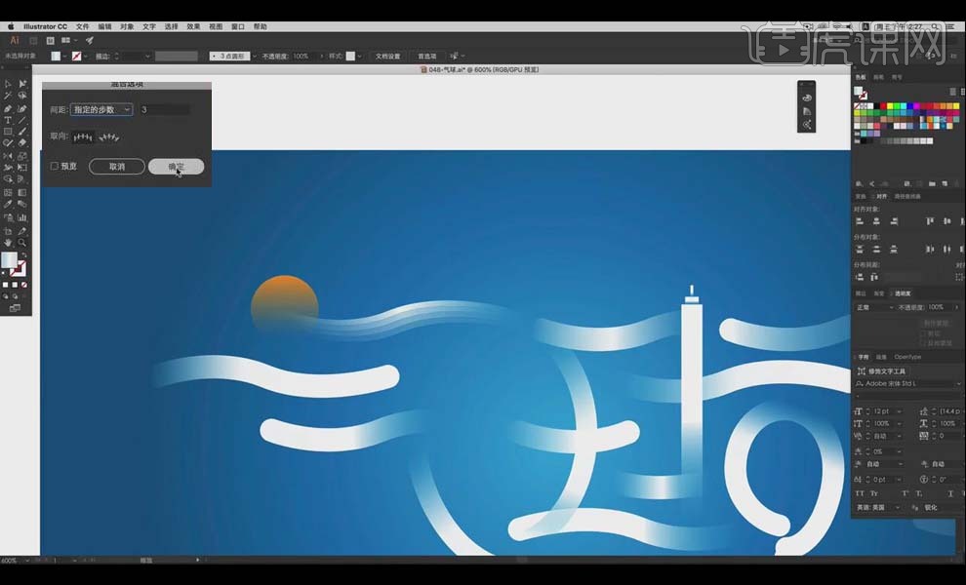Click the control bar opacity field 100%
Viewport: 966px width, 585px height.
(303, 56)
